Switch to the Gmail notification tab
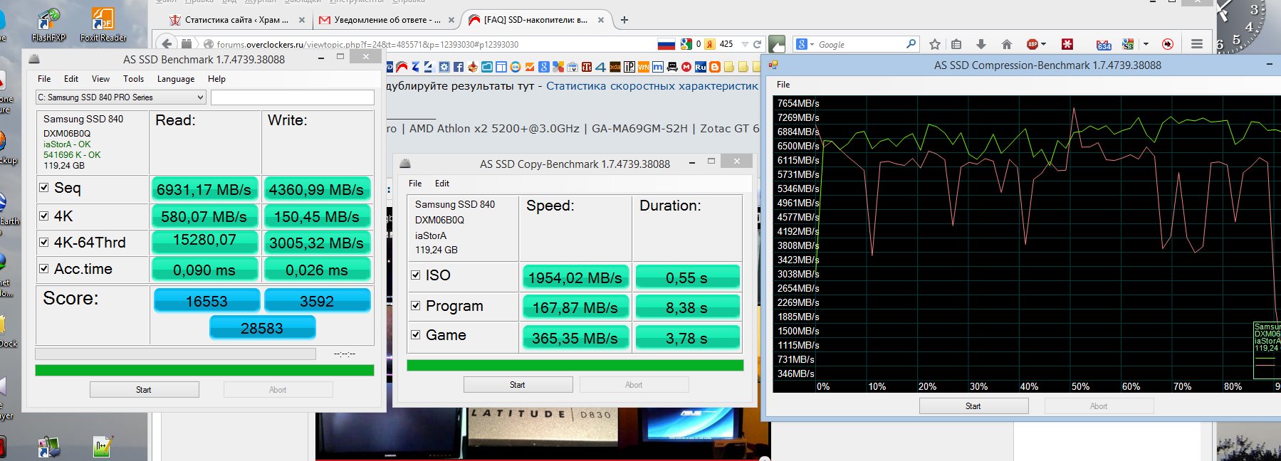 point(381,20)
